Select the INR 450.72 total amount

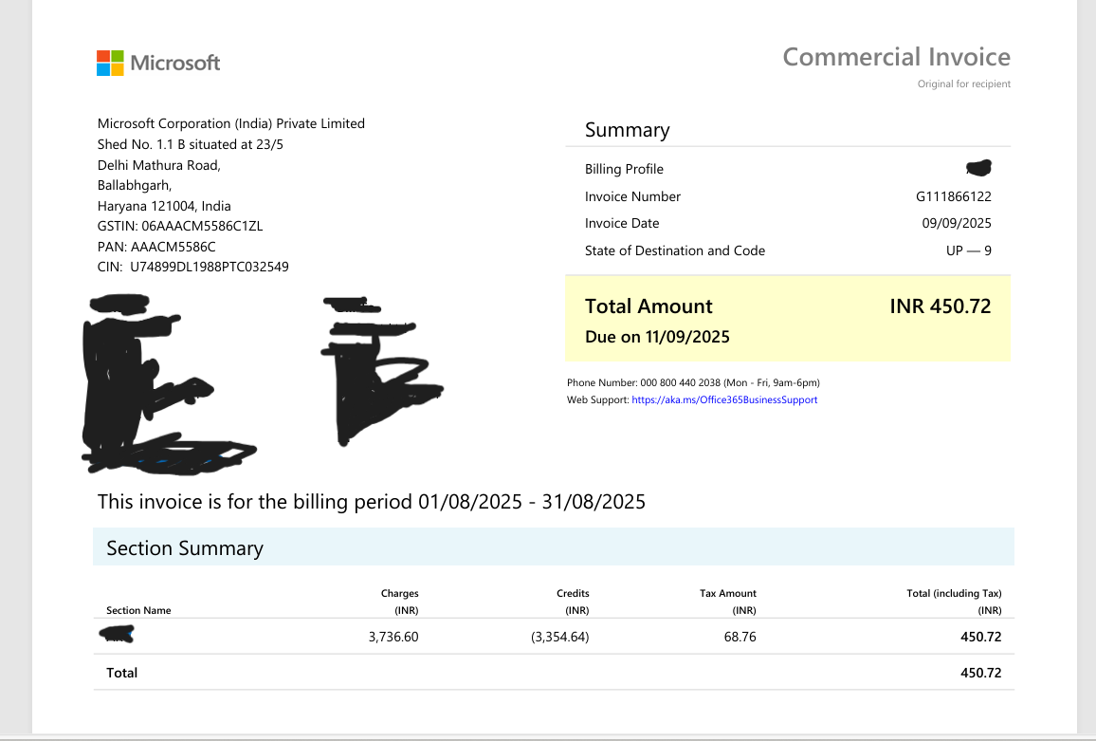(x=941, y=306)
